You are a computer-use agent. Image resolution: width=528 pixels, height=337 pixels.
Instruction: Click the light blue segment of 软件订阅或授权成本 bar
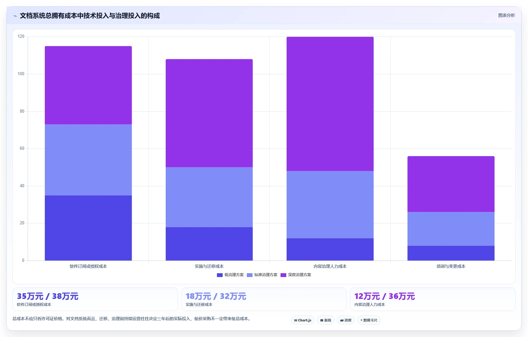click(x=88, y=160)
